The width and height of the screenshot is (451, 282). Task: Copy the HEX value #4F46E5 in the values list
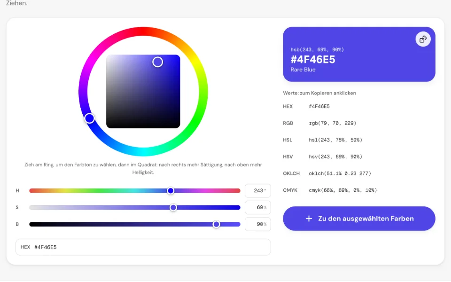319,107
